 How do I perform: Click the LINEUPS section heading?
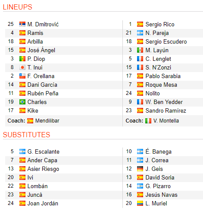tap(18, 7)
